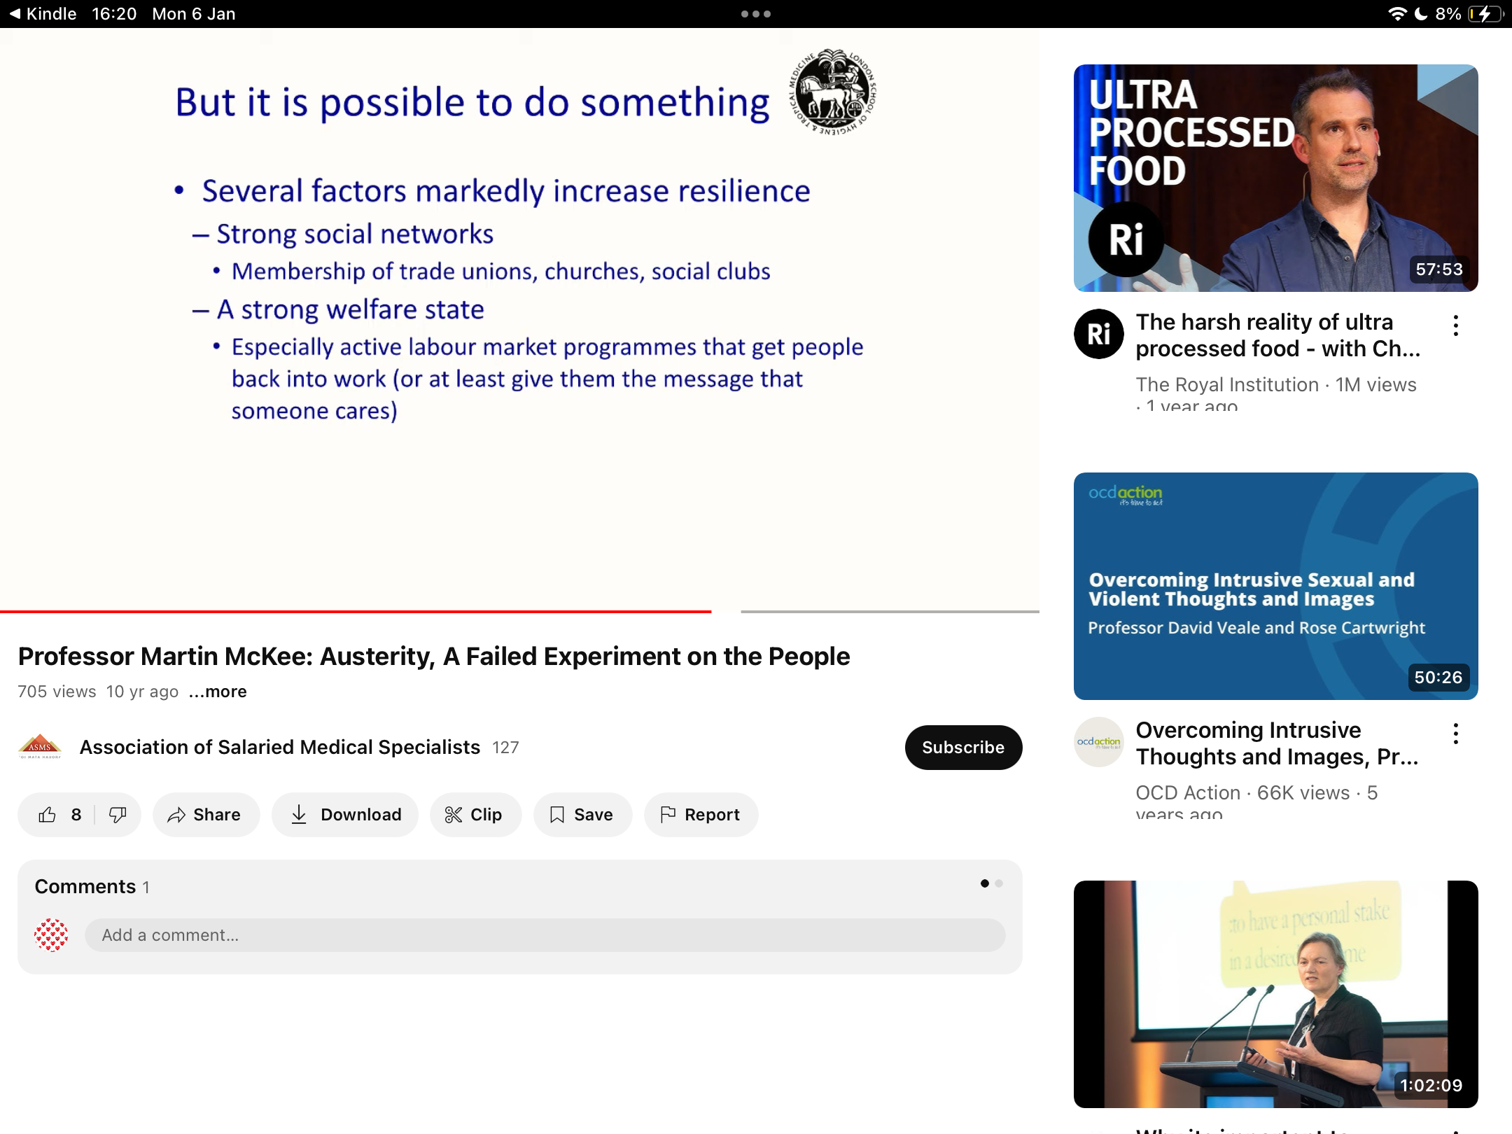1512x1134 pixels.
Task: Open Association of Salaried Medical Specialists channel
Action: [280, 748]
